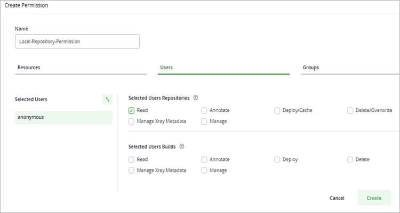Check Manage Xray Metadata under Builds
The height and width of the screenshot is (213, 400).
(132, 170)
